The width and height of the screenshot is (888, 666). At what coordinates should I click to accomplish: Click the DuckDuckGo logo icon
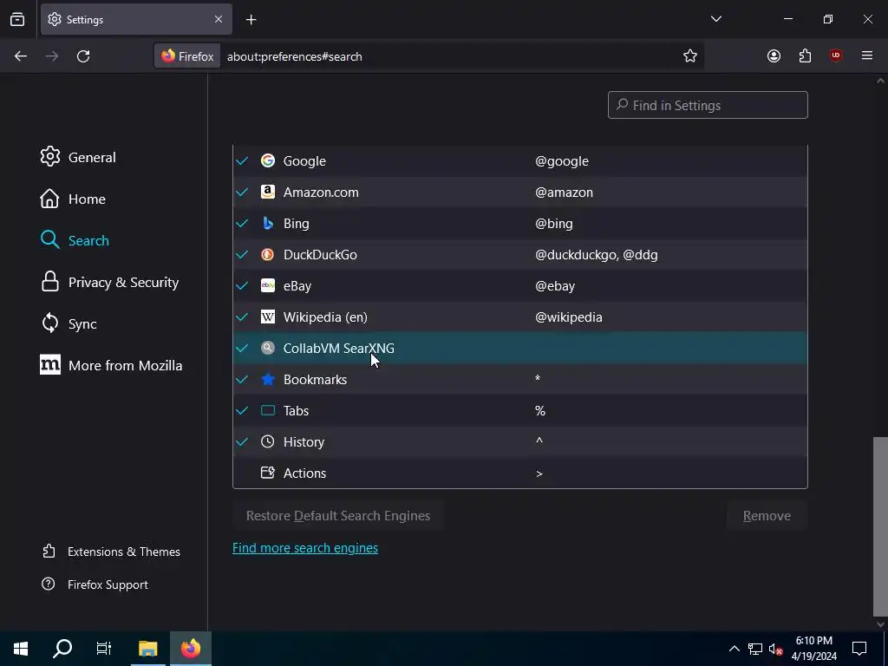click(x=268, y=254)
